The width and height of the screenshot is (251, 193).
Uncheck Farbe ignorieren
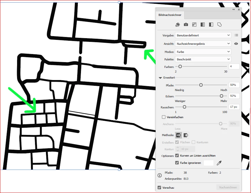pyautogui.click(x=177, y=163)
